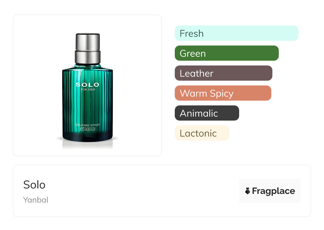
Task: Open the Solo fragrance title
Action: click(x=34, y=184)
